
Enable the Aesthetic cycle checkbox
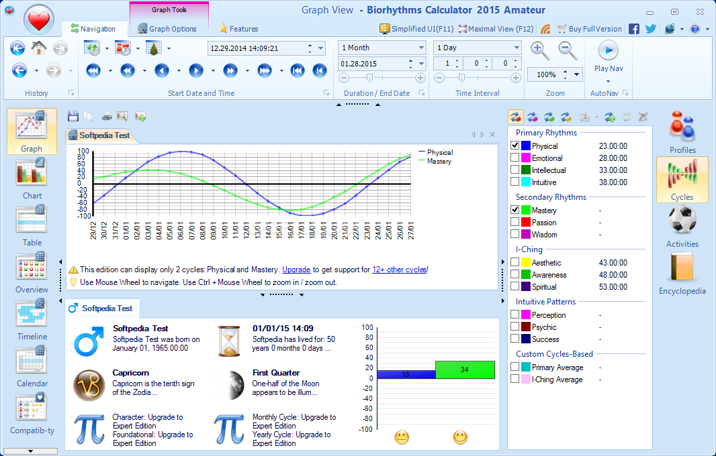coord(515,262)
